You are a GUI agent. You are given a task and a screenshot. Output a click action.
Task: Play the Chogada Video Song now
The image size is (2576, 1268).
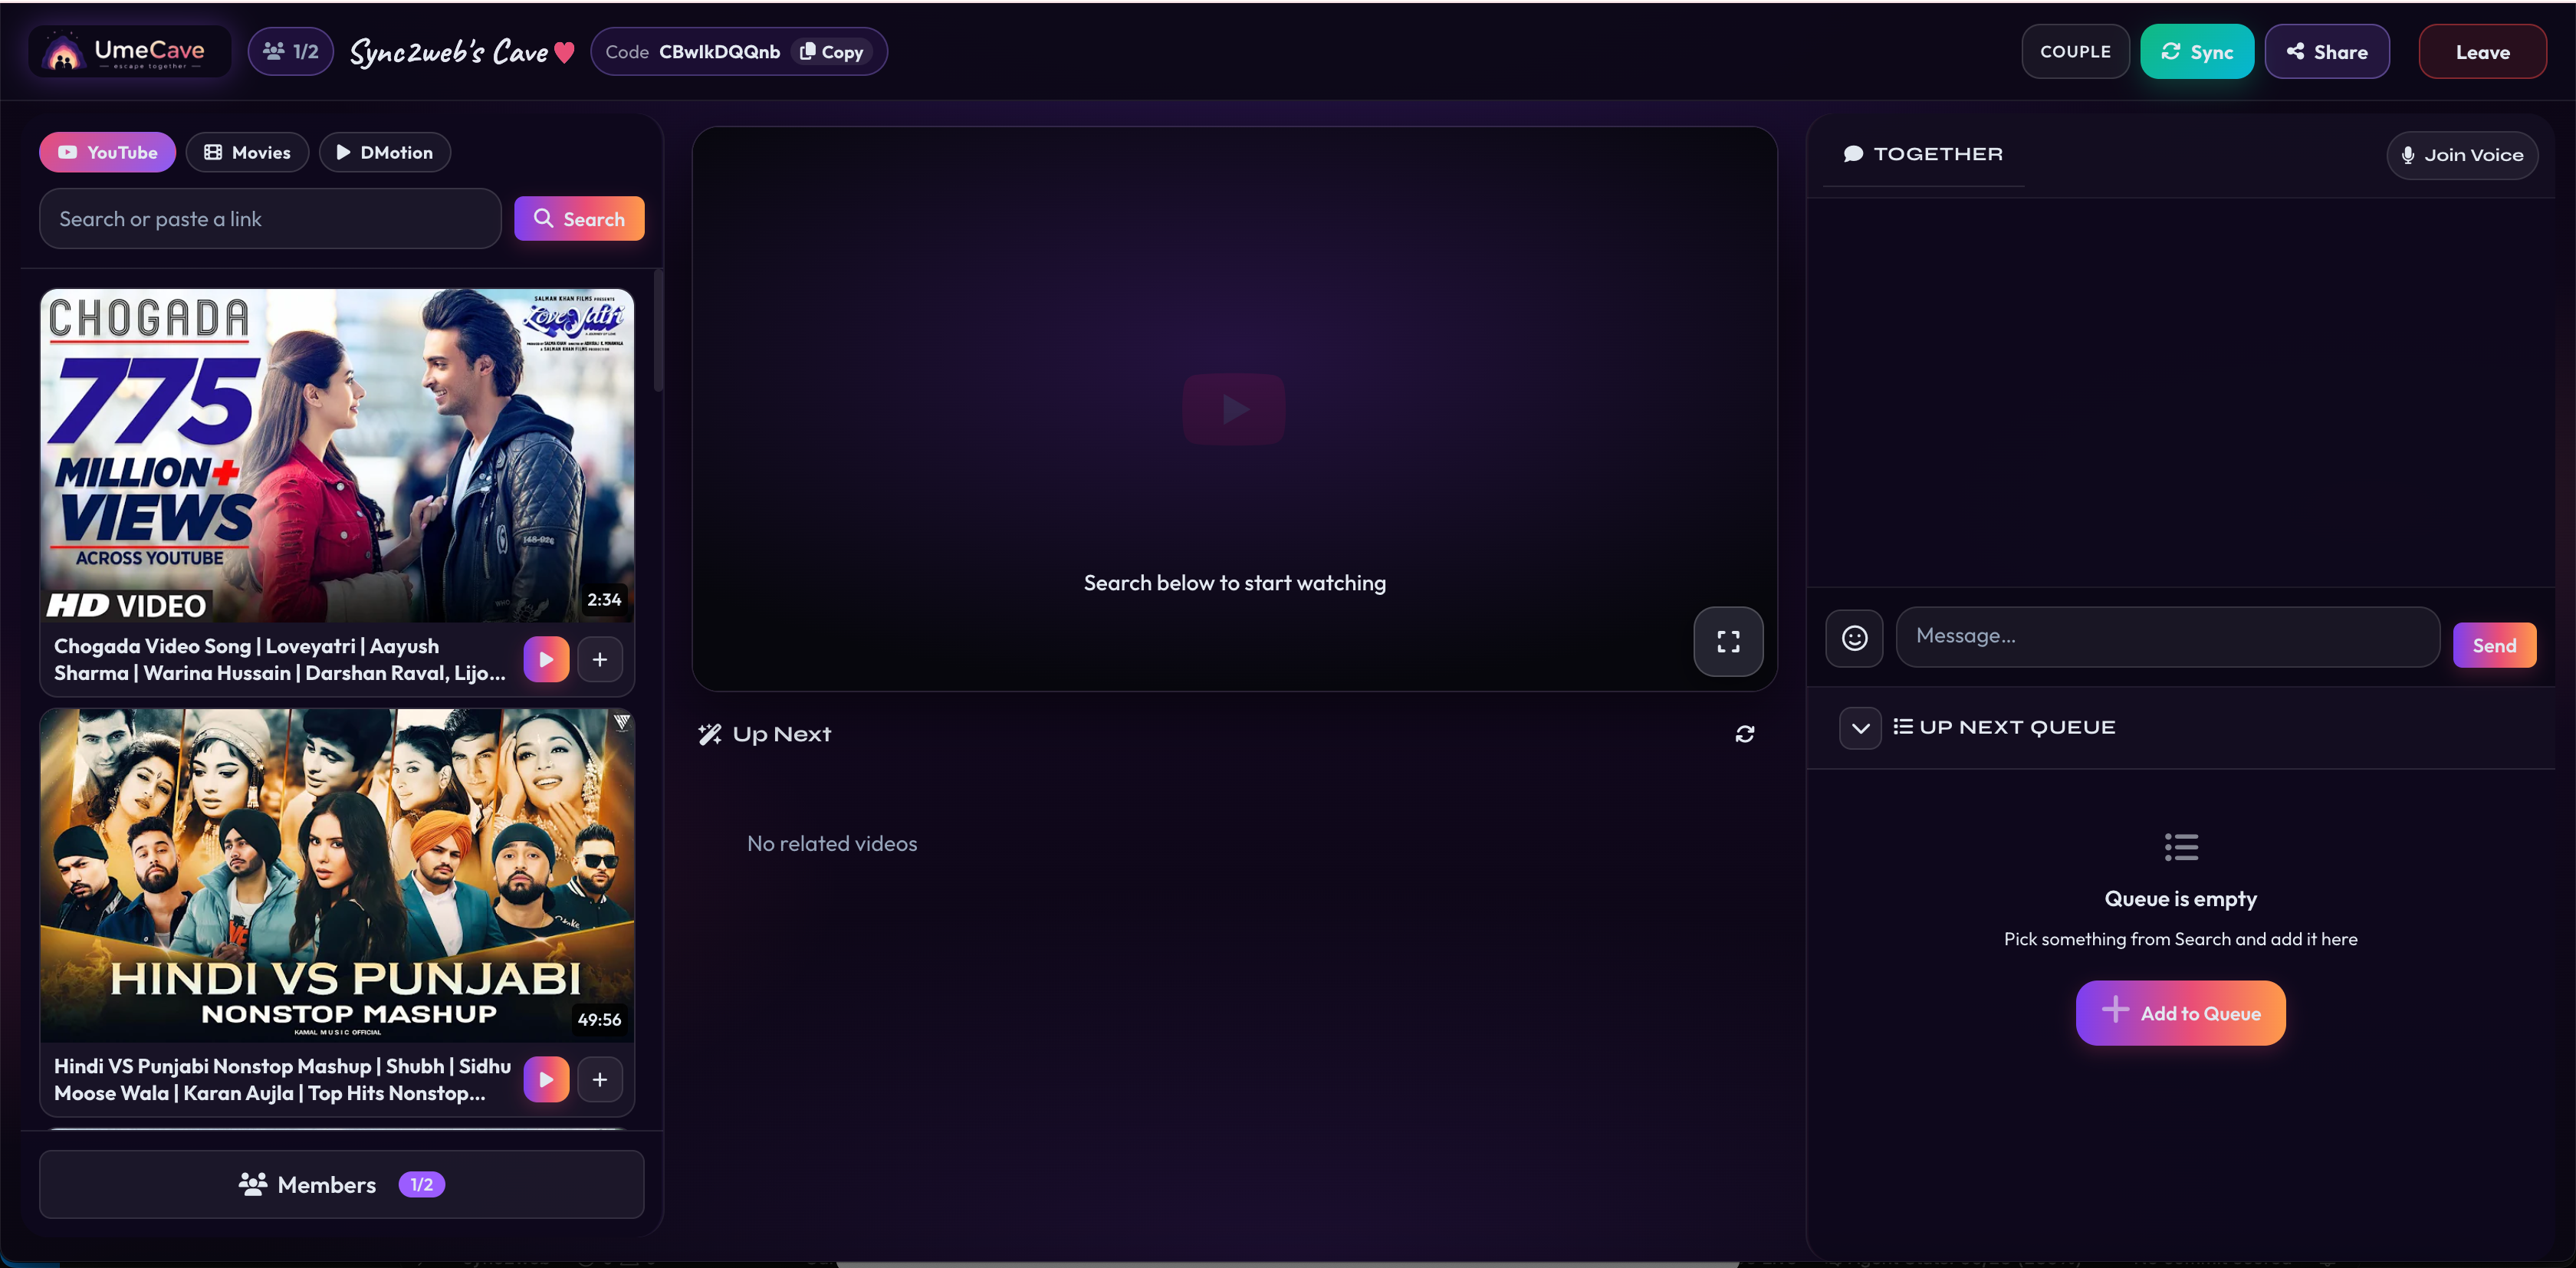[x=546, y=659]
